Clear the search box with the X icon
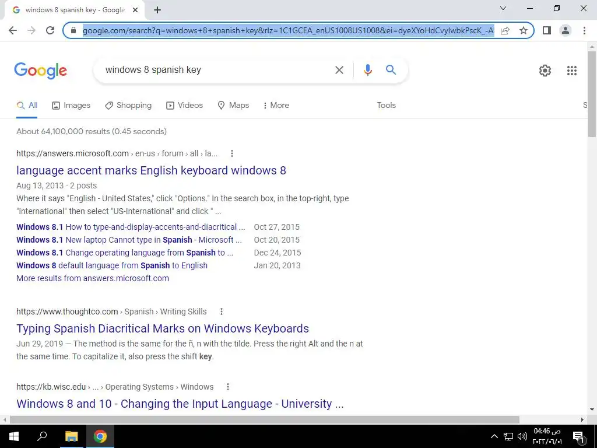Screen dimensions: 597x448 [x=339, y=70]
